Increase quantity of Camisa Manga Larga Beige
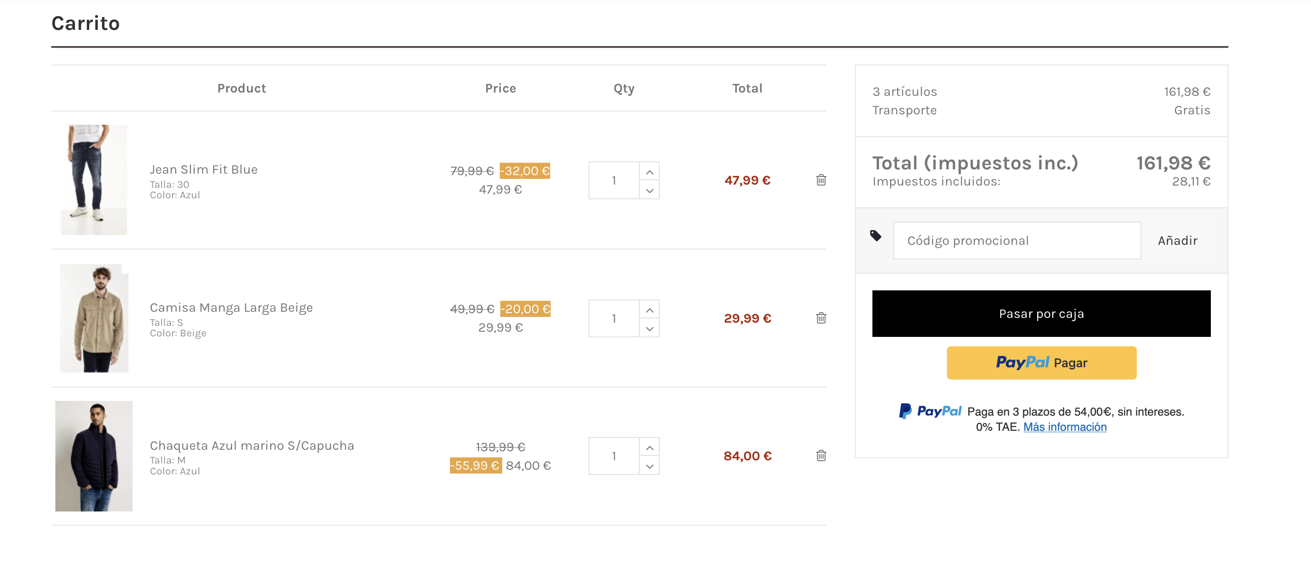Screen dimensions: 1311x576 (649, 310)
